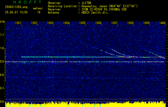Click the 0.6 kHz axis label

tap(2, 102)
